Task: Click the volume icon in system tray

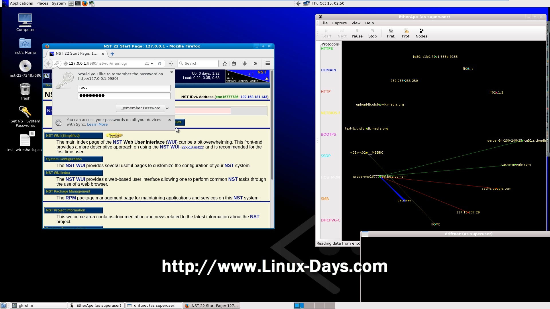Action: pos(298,3)
